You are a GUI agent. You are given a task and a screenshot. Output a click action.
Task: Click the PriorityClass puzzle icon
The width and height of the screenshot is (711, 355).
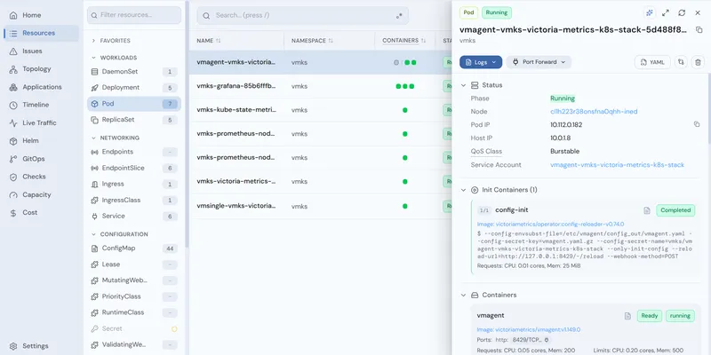pos(94,296)
